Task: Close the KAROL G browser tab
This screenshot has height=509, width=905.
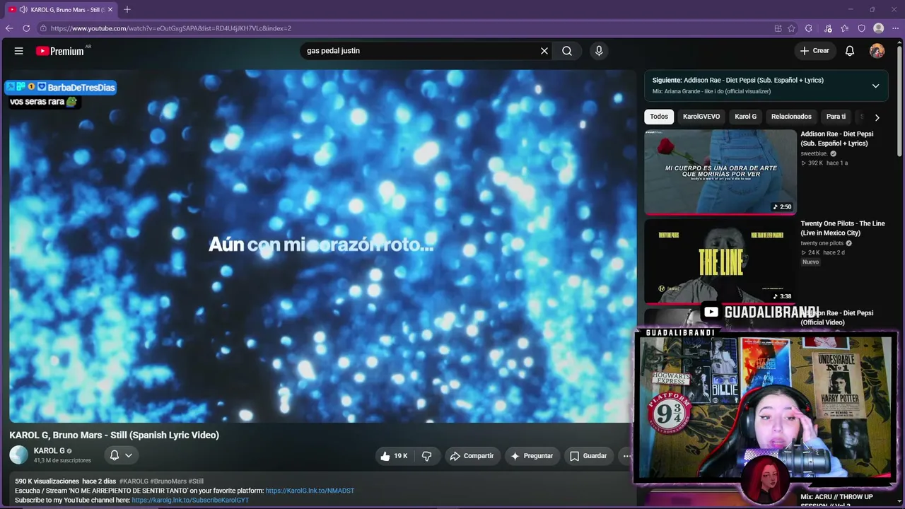Action: pyautogui.click(x=110, y=9)
